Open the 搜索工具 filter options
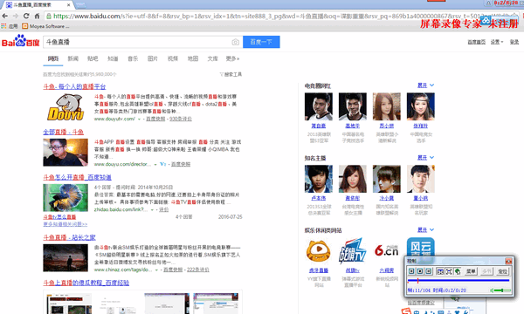 tap(231, 74)
